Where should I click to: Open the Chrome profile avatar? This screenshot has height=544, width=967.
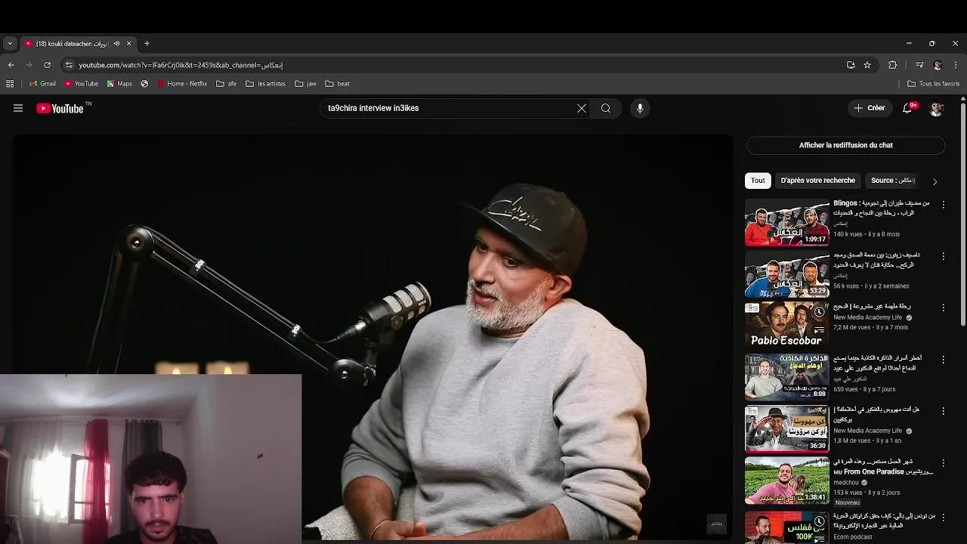tap(938, 65)
